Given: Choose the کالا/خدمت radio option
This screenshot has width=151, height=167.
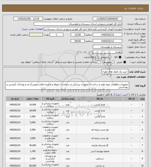Looking at the screenshot, I should [x=97, y=57].
